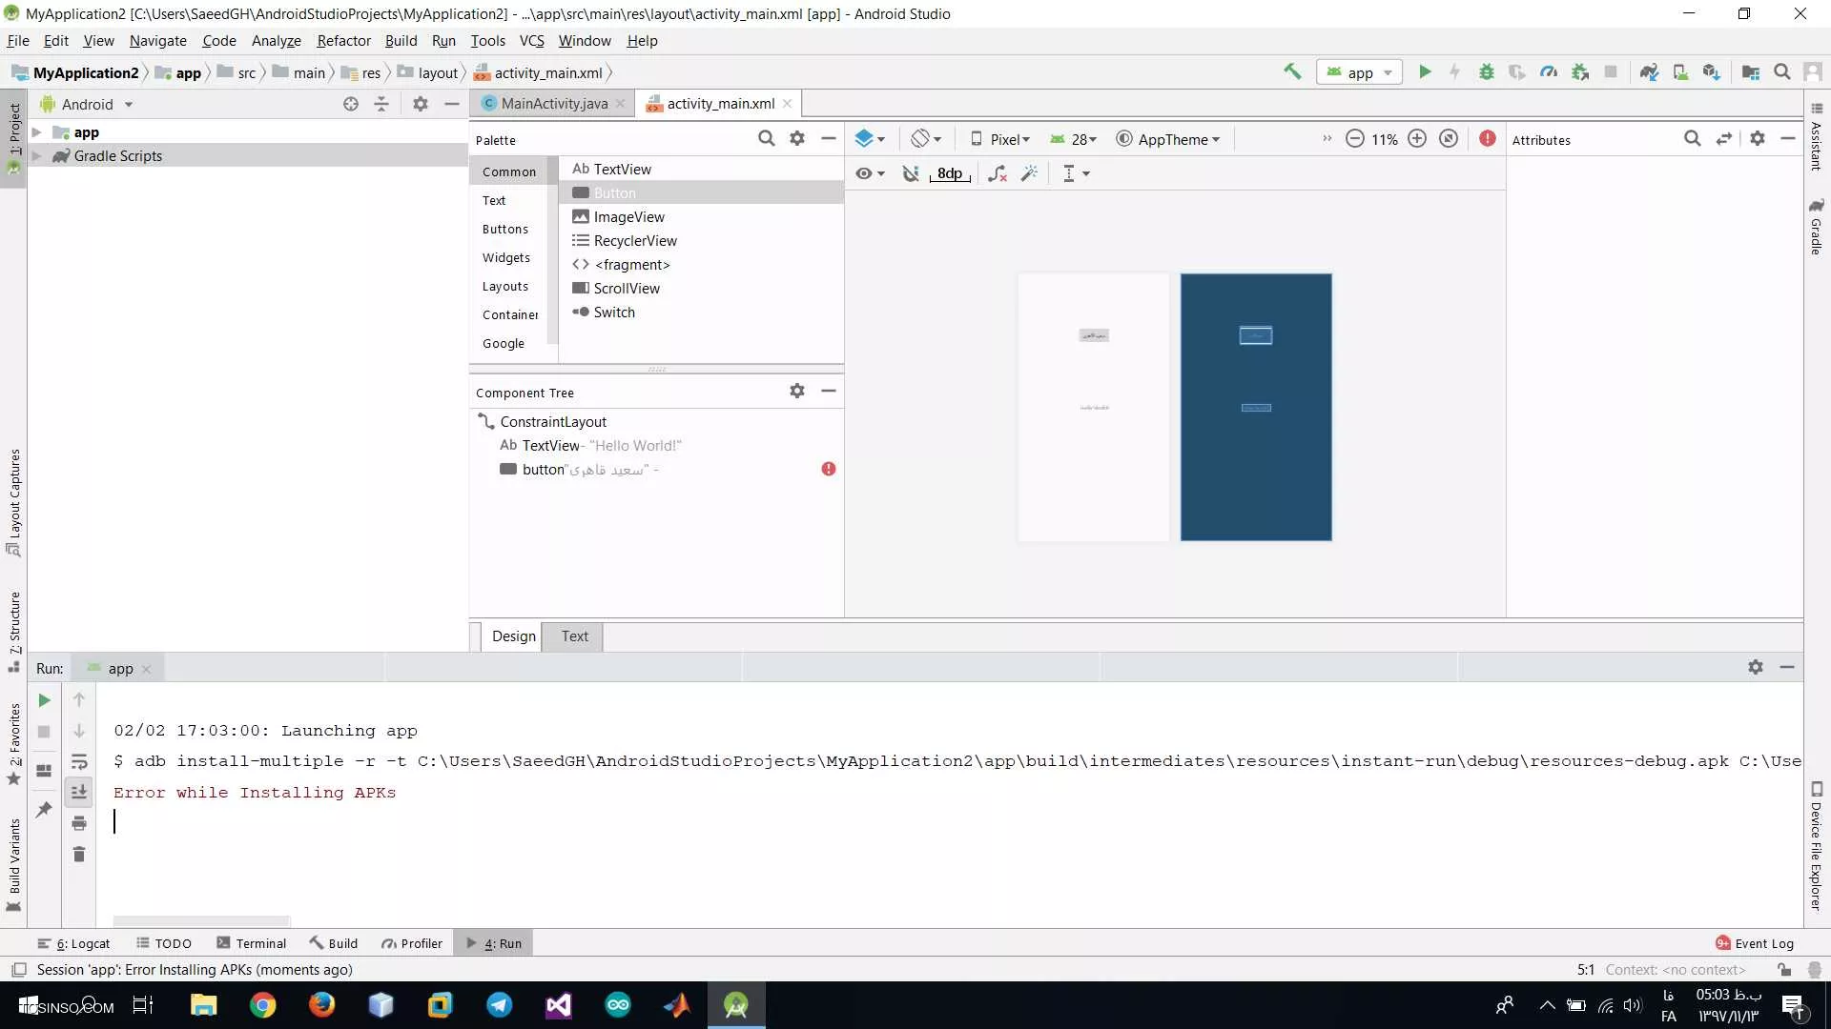The image size is (1831, 1029).
Task: Click Zoom to Fit Screen icon
Action: [x=1449, y=139]
